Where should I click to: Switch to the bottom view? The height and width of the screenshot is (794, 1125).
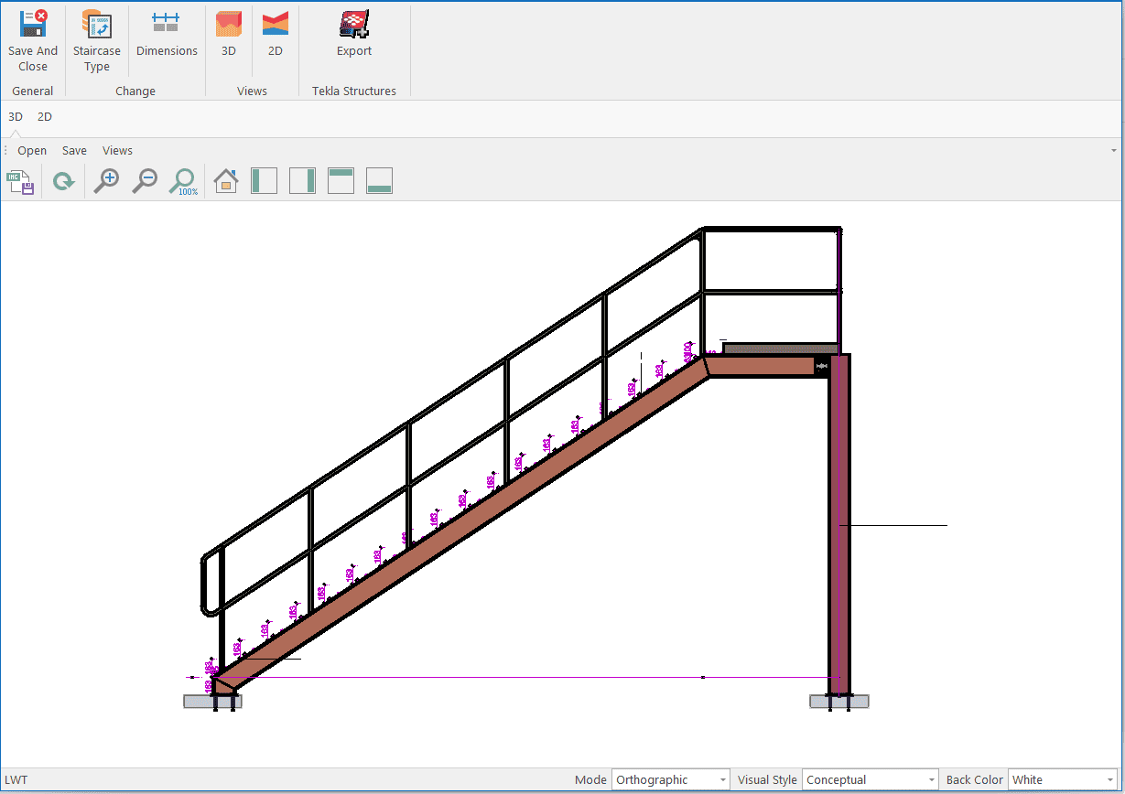click(379, 181)
